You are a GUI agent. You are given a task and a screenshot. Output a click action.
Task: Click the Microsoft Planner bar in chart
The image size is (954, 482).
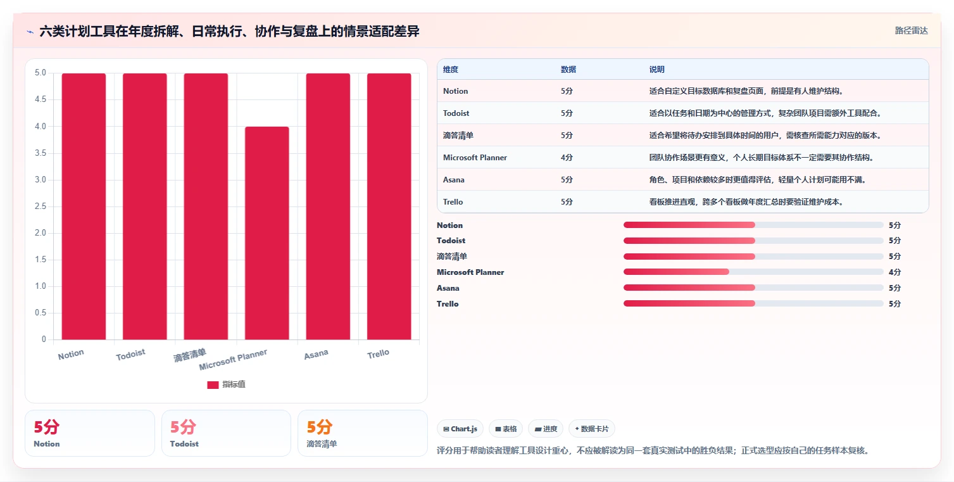coord(267,233)
